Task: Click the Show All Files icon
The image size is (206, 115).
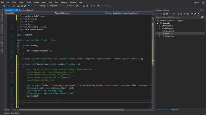Action: 188,14
